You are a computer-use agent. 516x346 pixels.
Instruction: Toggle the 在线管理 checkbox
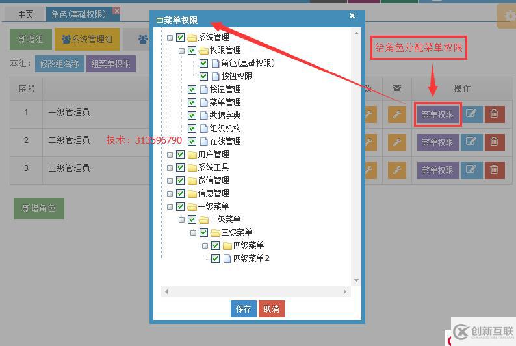click(x=192, y=142)
